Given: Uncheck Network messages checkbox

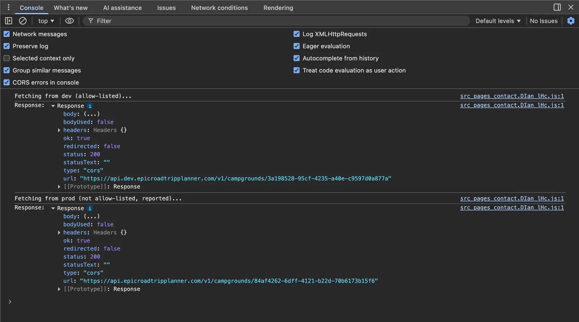Looking at the screenshot, I should click(x=7, y=34).
